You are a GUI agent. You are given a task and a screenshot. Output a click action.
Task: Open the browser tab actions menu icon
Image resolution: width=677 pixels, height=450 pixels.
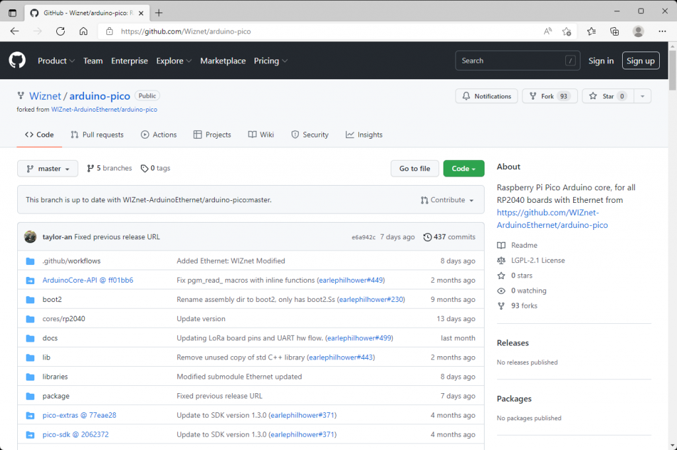pyautogui.click(x=13, y=13)
